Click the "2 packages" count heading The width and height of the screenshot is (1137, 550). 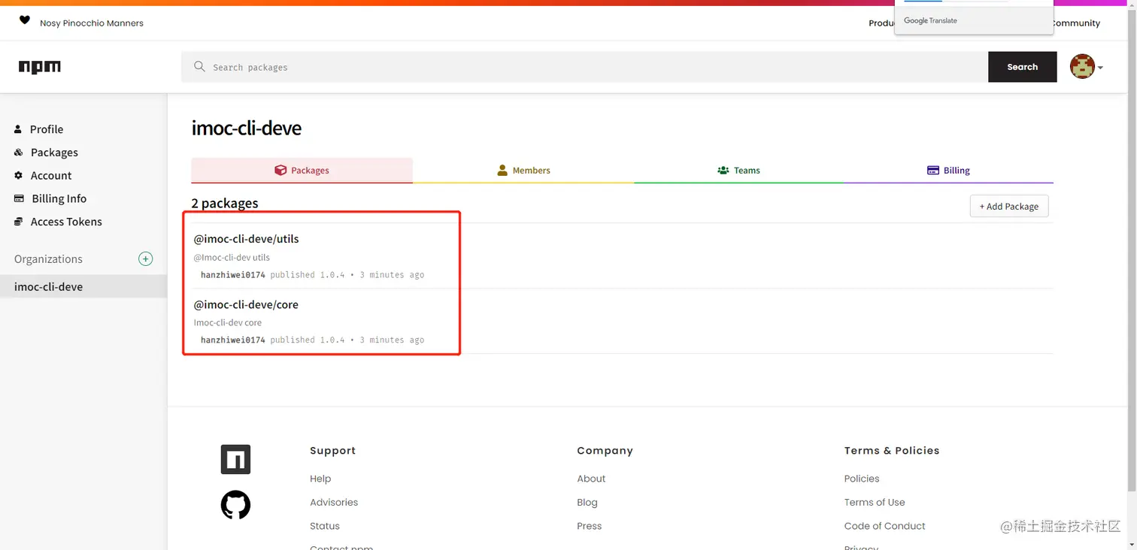pyautogui.click(x=225, y=203)
